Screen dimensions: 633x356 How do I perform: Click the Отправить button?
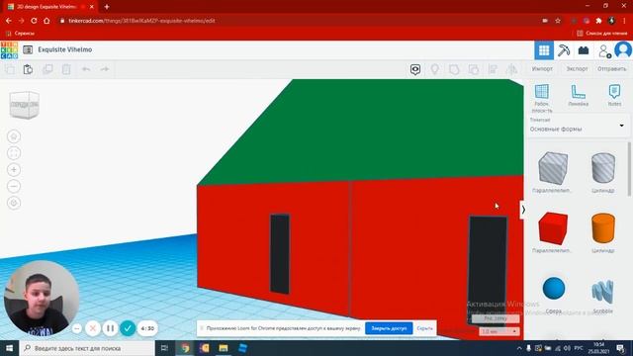coord(611,69)
